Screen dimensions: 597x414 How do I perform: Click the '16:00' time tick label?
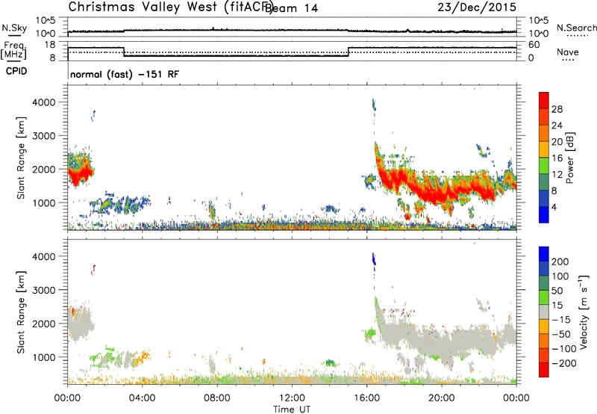(x=366, y=398)
